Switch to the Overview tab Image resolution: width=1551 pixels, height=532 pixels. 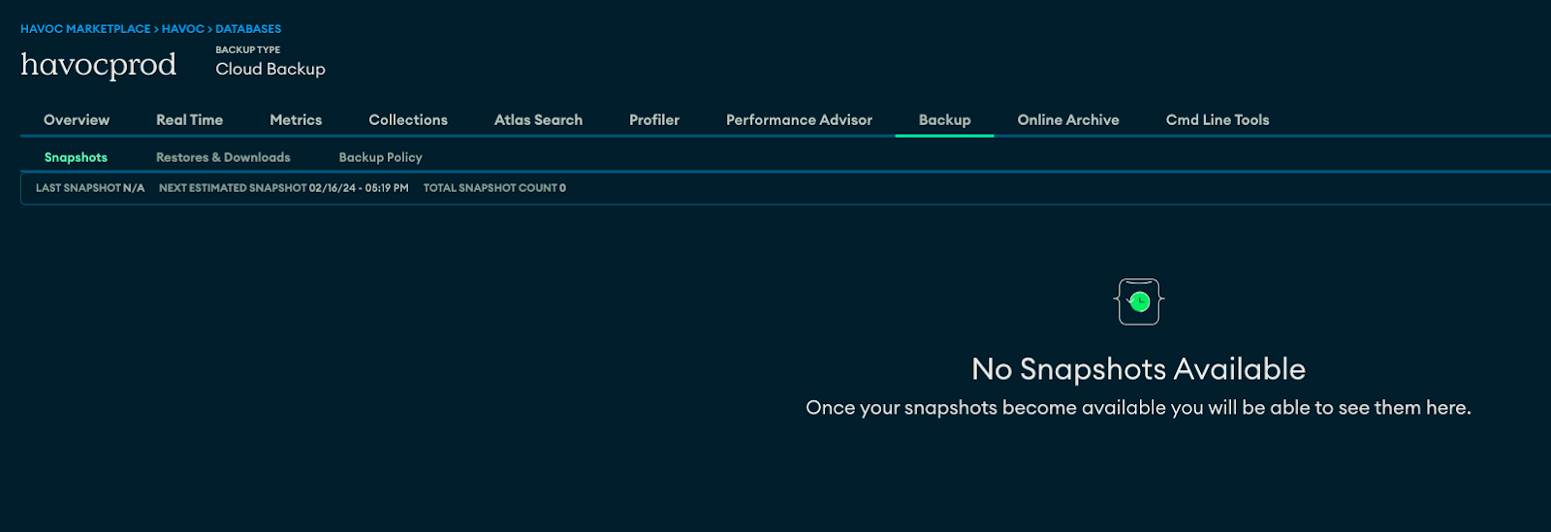click(x=77, y=120)
